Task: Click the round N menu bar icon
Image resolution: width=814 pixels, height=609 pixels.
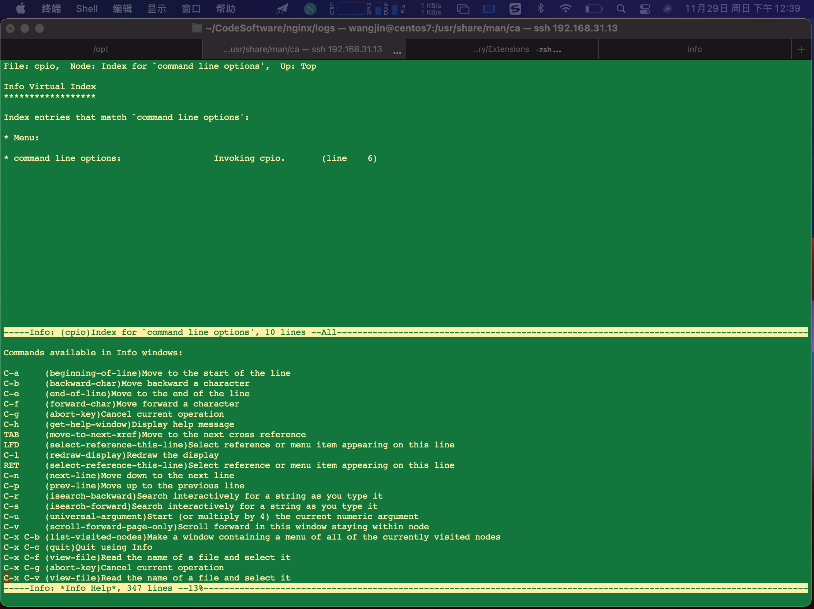Action: click(310, 8)
